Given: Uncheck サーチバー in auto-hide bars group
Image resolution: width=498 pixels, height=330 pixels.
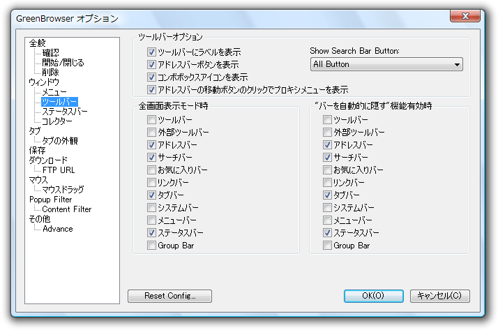Looking at the screenshot, I should pyautogui.click(x=327, y=157).
